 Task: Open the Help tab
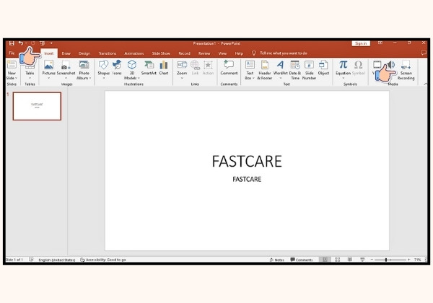239,53
